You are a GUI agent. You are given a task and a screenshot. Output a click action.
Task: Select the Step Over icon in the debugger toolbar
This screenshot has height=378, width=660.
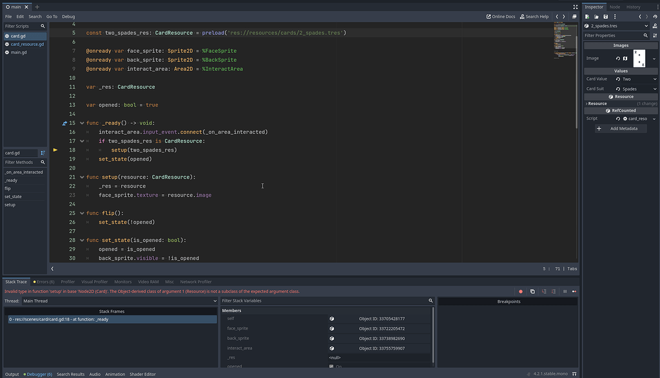pyautogui.click(x=554, y=291)
